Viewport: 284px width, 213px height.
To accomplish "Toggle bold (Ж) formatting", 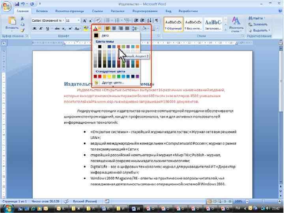I will point(34,28).
